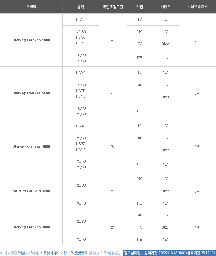Click the 2년 warranty cell for Canvas 2400
216x256 pixels.
[x=197, y=40]
